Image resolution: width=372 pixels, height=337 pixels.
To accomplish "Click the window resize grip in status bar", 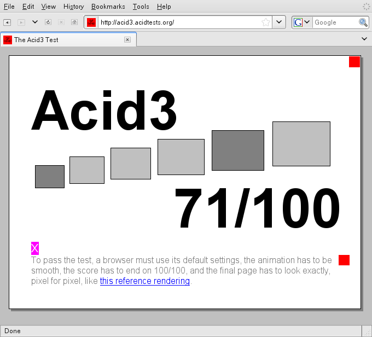I will [x=367, y=332].
